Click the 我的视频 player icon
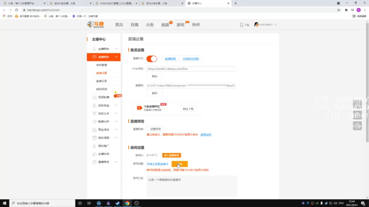The height and width of the screenshot is (207, 369). (95, 138)
